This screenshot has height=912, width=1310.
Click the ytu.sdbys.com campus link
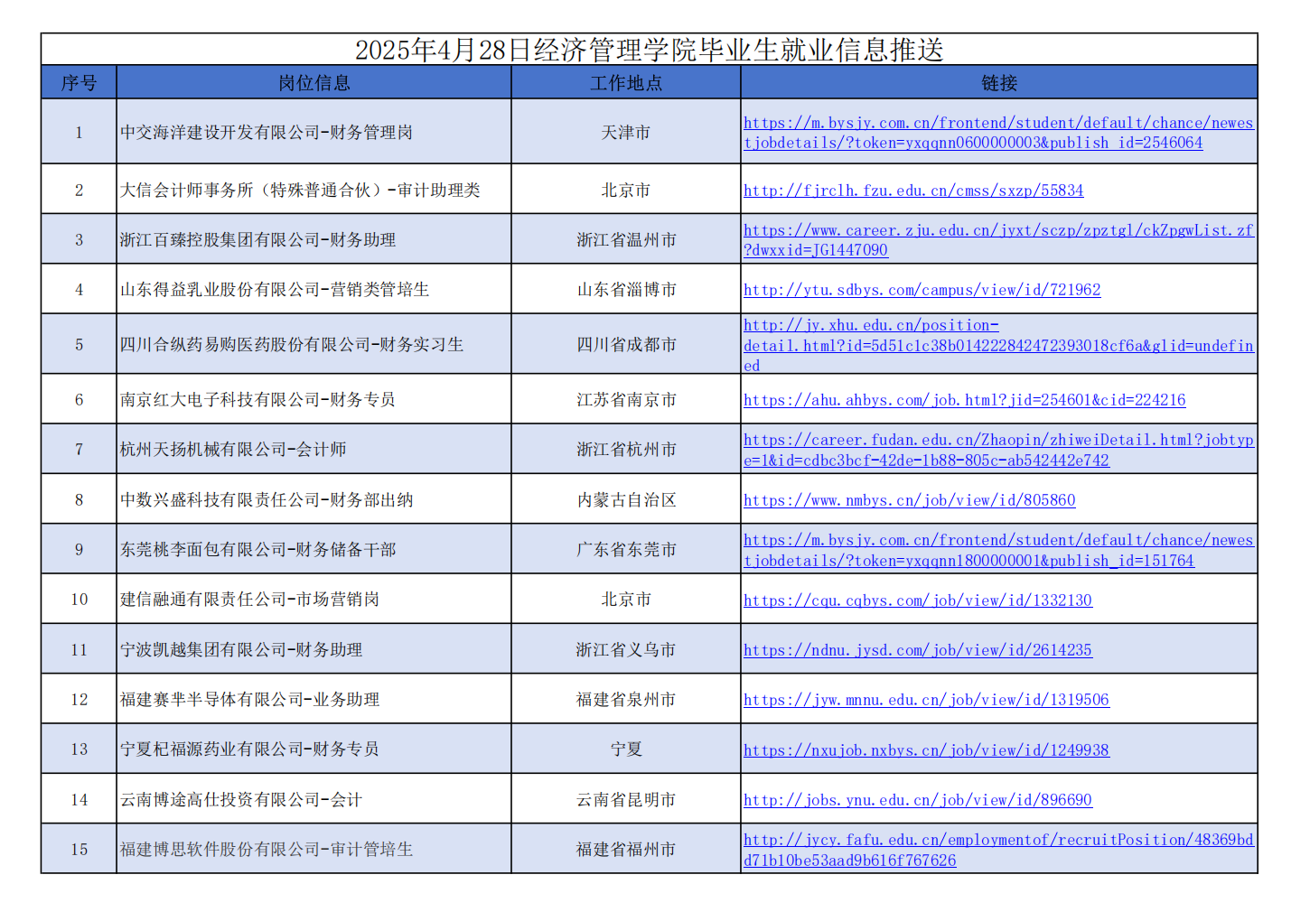922,290
